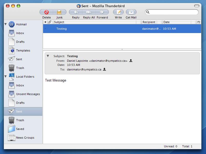Mark message as Junk

pyautogui.click(x=59, y=12)
